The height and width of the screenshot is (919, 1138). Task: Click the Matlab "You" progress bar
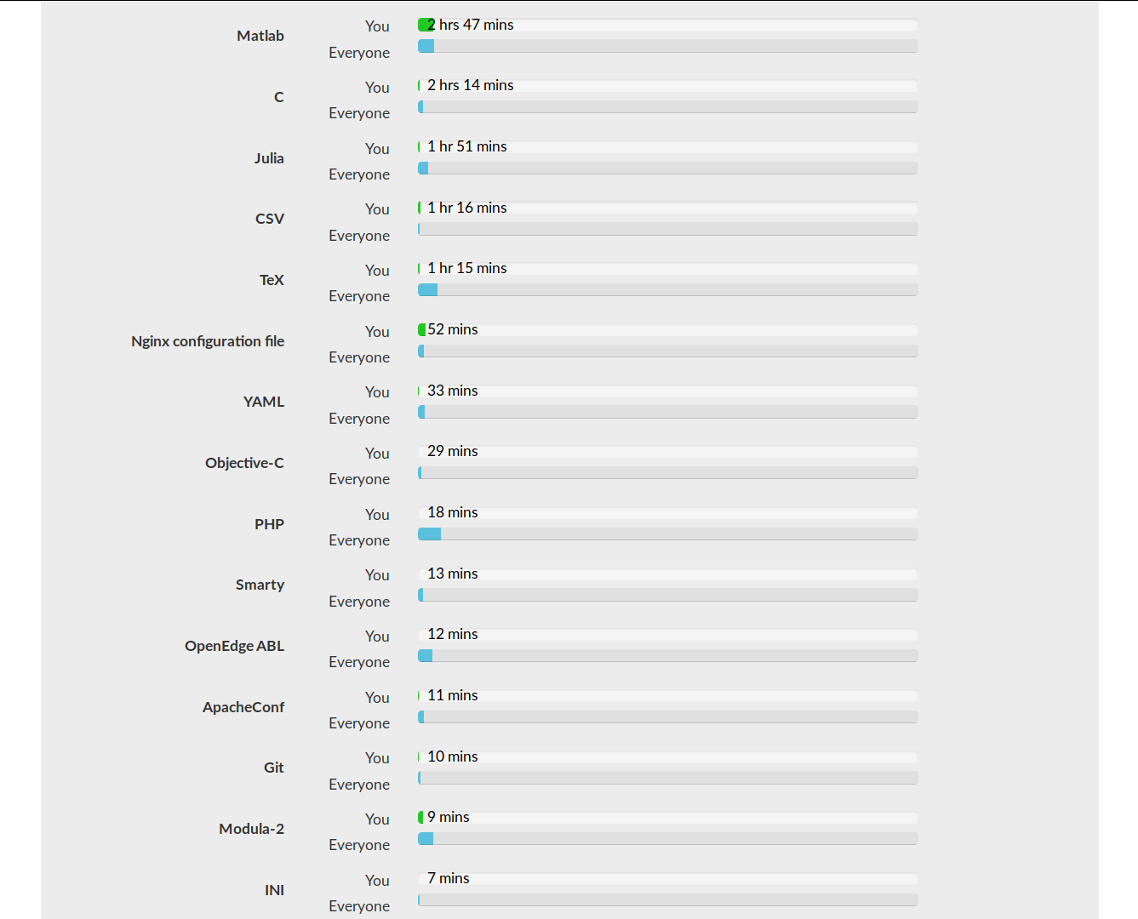667,26
